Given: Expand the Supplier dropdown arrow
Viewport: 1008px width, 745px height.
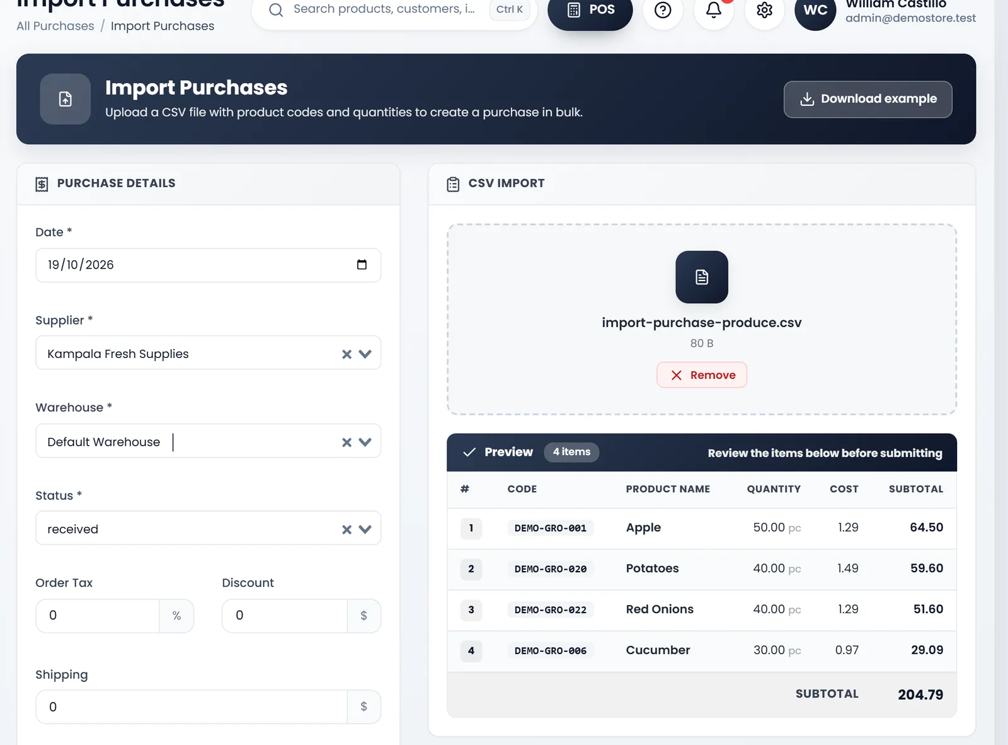Looking at the screenshot, I should [x=365, y=354].
